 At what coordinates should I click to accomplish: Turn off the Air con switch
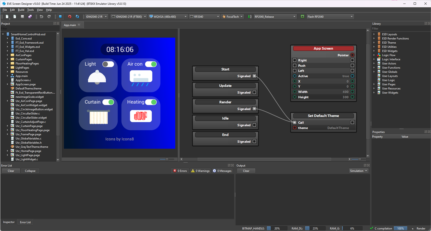(151, 64)
